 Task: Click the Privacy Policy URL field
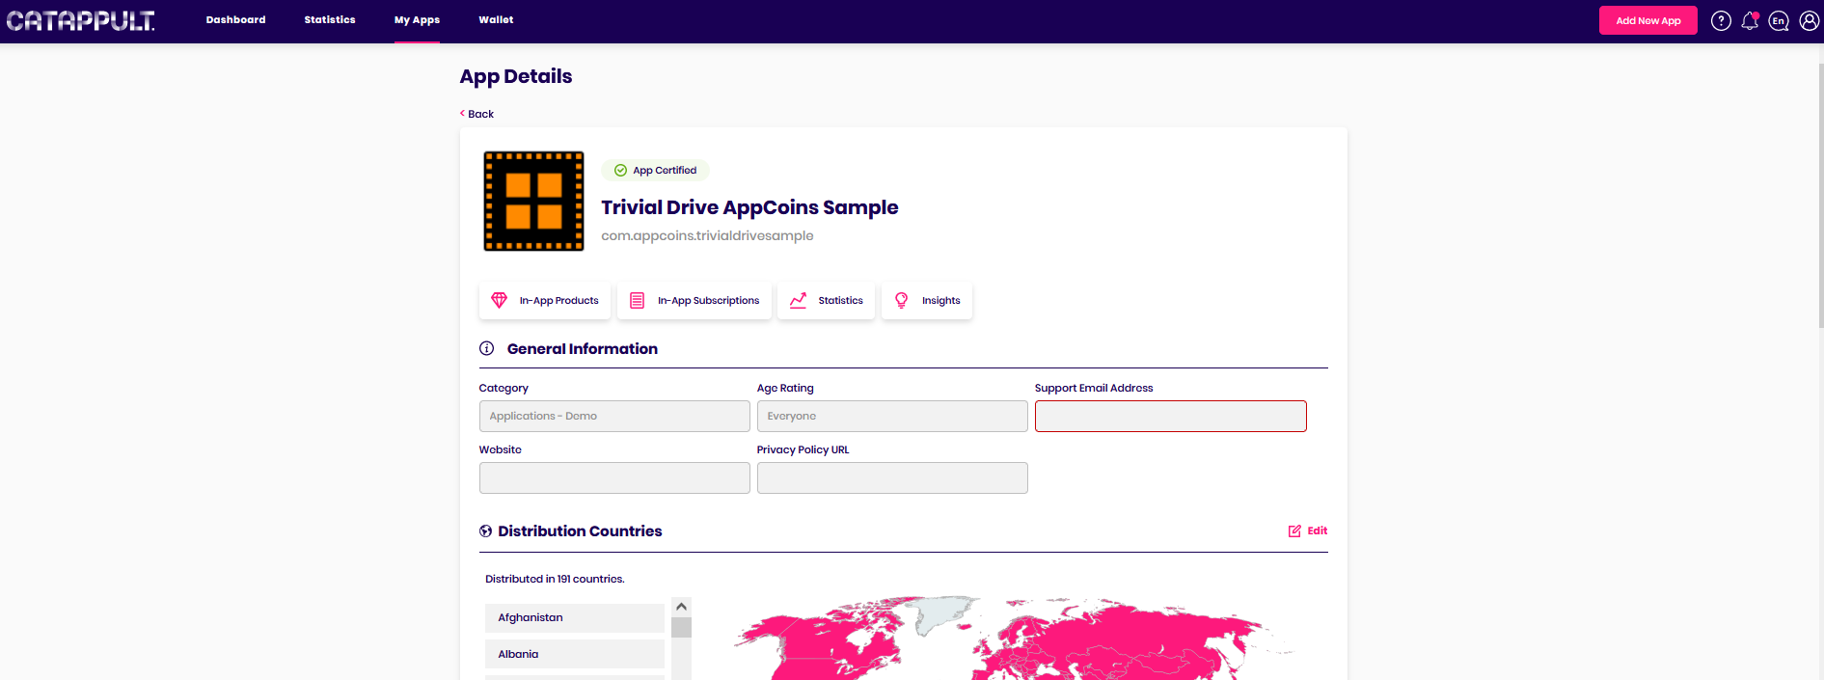pyautogui.click(x=892, y=477)
